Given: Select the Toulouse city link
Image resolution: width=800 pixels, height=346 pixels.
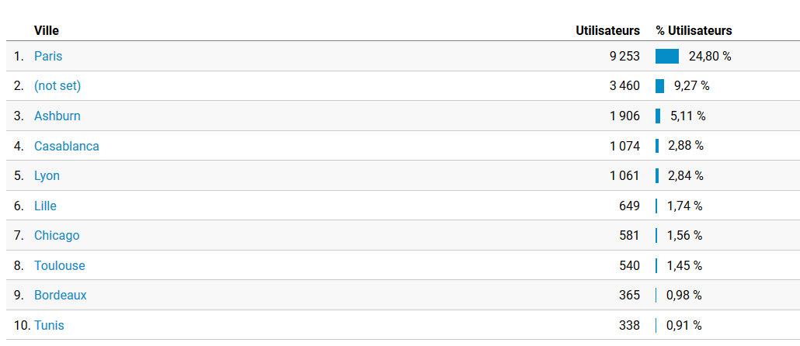Looking at the screenshot, I should point(60,265).
